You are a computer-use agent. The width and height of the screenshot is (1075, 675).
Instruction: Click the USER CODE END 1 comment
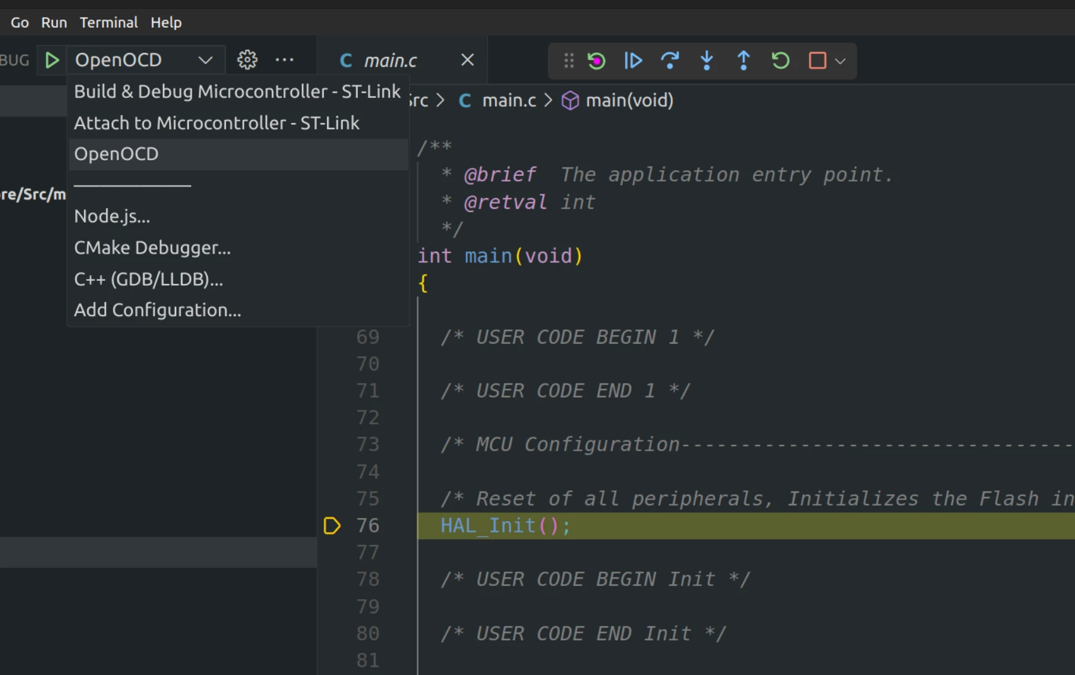point(565,390)
